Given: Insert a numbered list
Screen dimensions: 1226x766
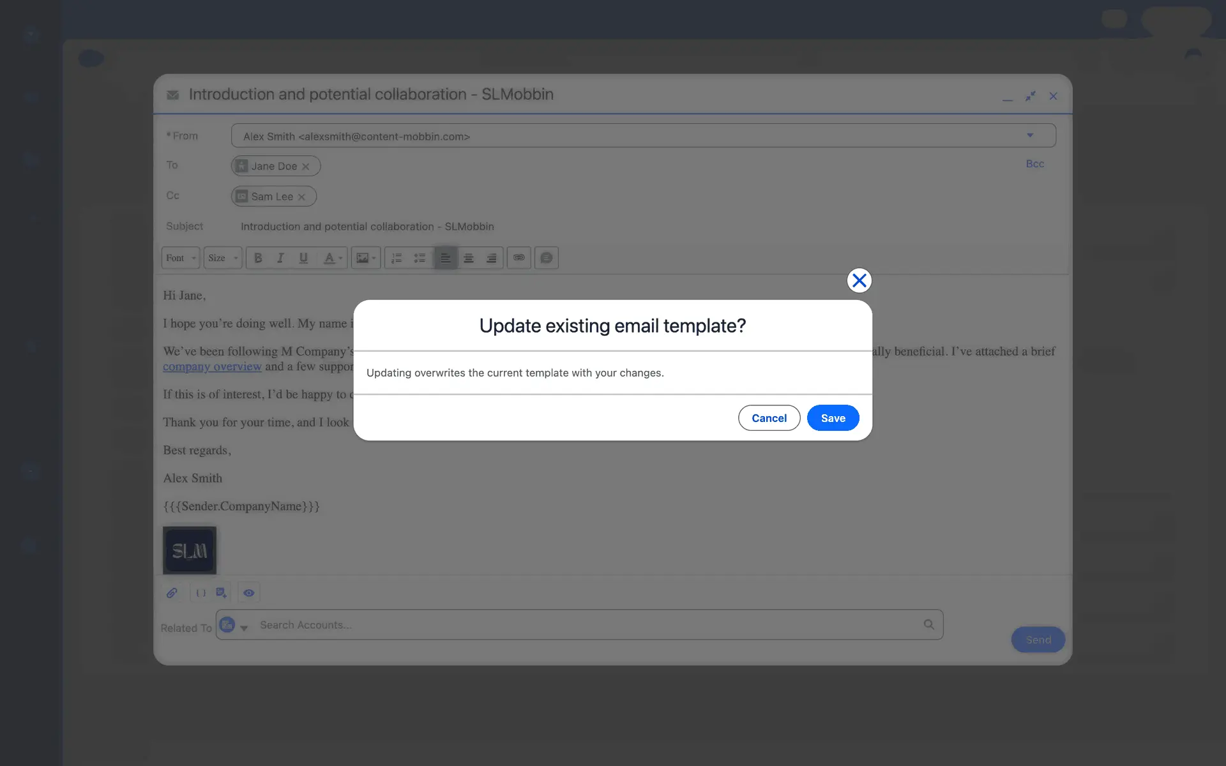Looking at the screenshot, I should [x=397, y=258].
